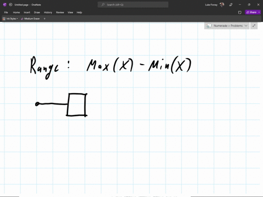Restore down the OneNote window
263x197 pixels.
(249, 5)
